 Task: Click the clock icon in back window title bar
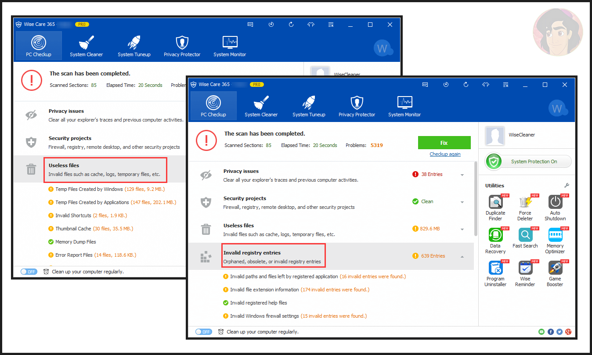point(271,25)
